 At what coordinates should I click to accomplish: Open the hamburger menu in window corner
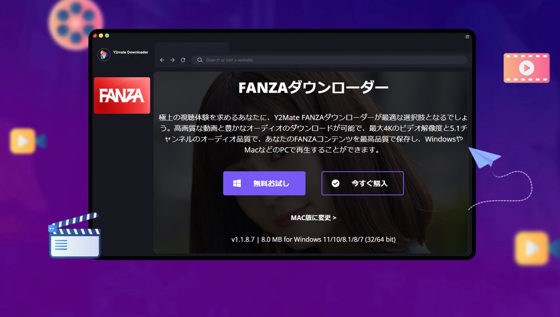point(467,37)
